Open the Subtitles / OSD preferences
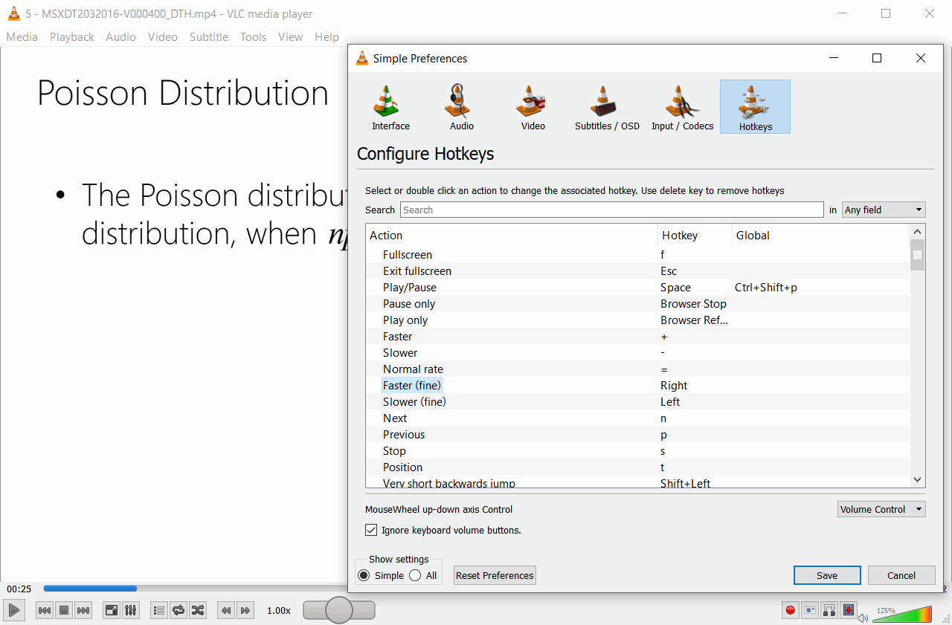The width and height of the screenshot is (952, 625). (x=607, y=108)
